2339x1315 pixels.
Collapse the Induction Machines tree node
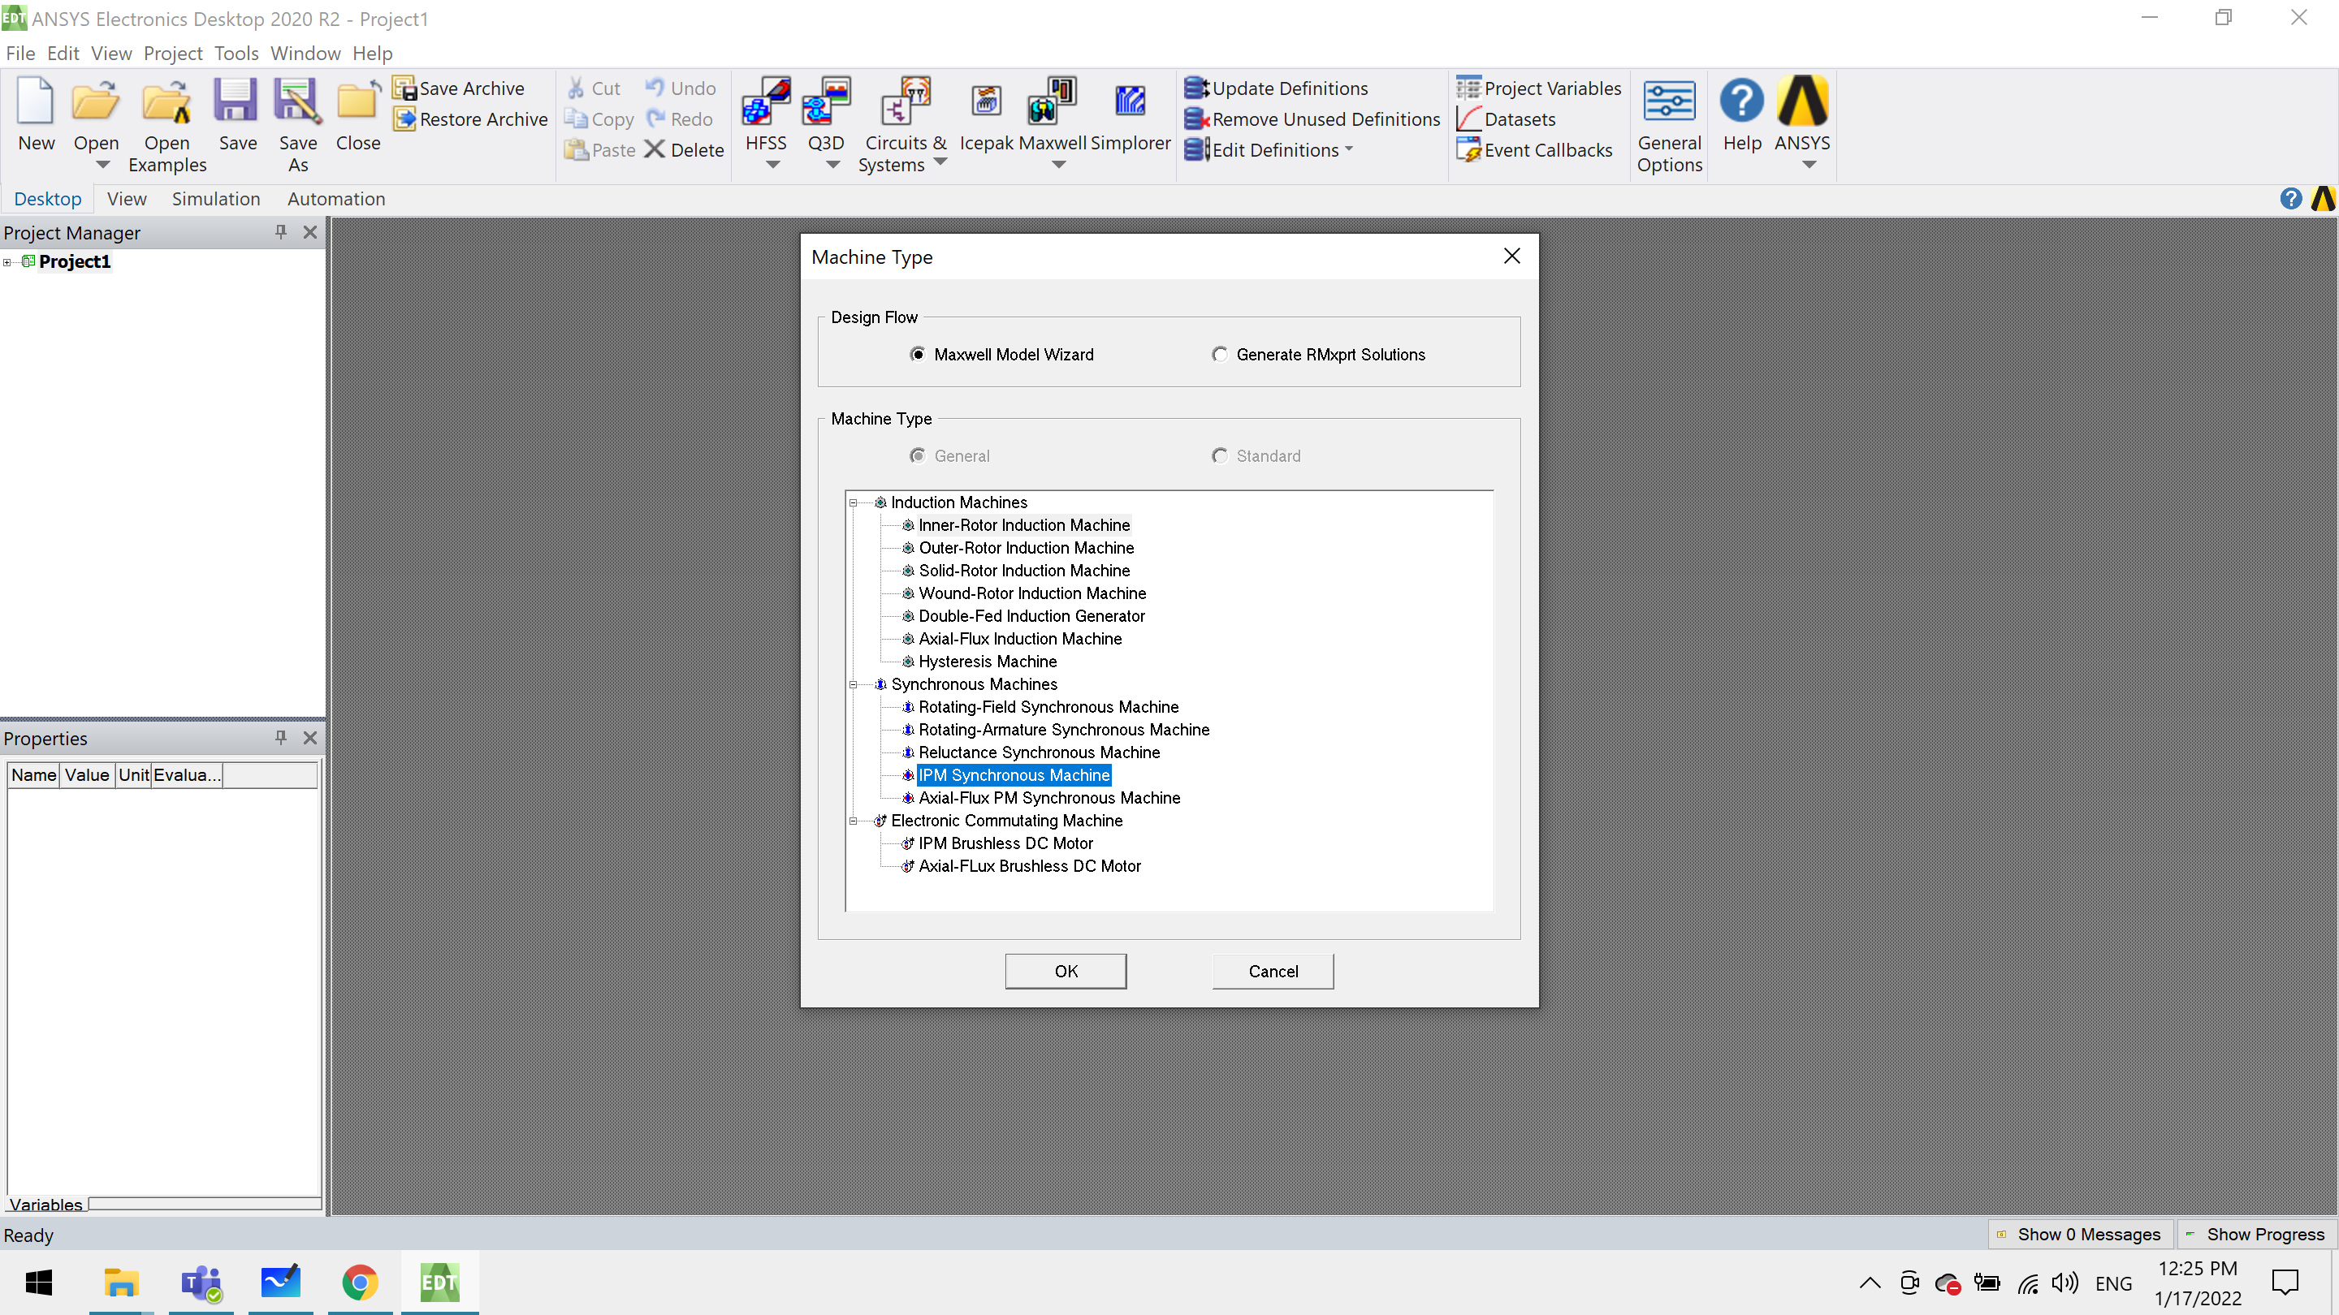(x=853, y=502)
